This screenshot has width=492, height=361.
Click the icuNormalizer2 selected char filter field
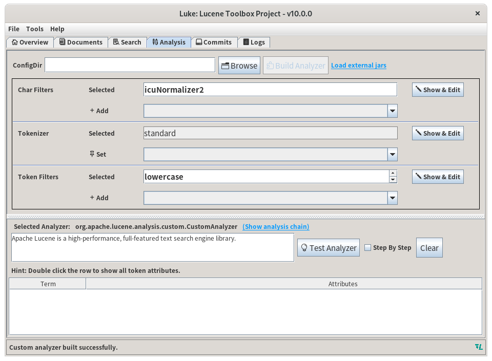tap(270, 90)
